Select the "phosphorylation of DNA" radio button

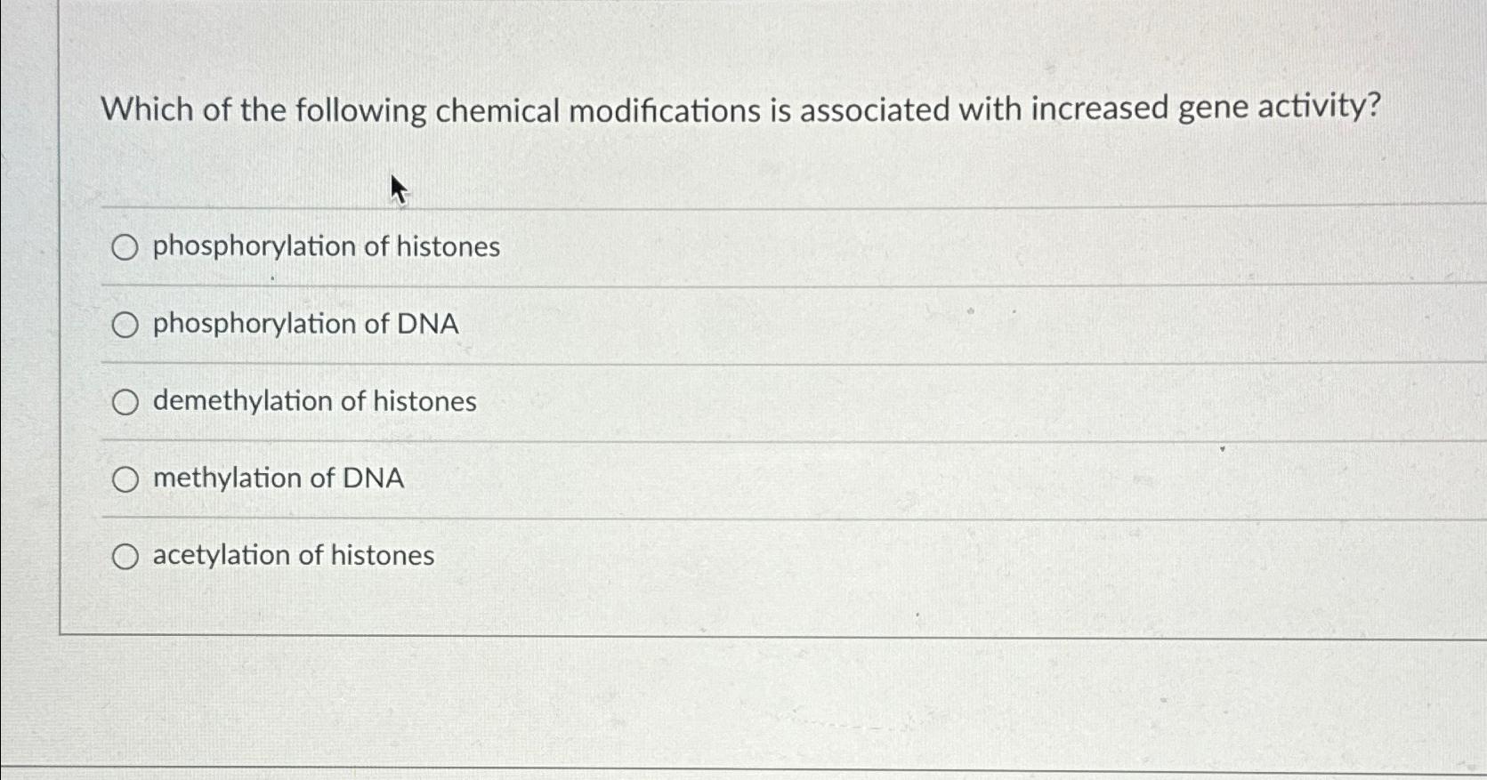click(x=125, y=325)
